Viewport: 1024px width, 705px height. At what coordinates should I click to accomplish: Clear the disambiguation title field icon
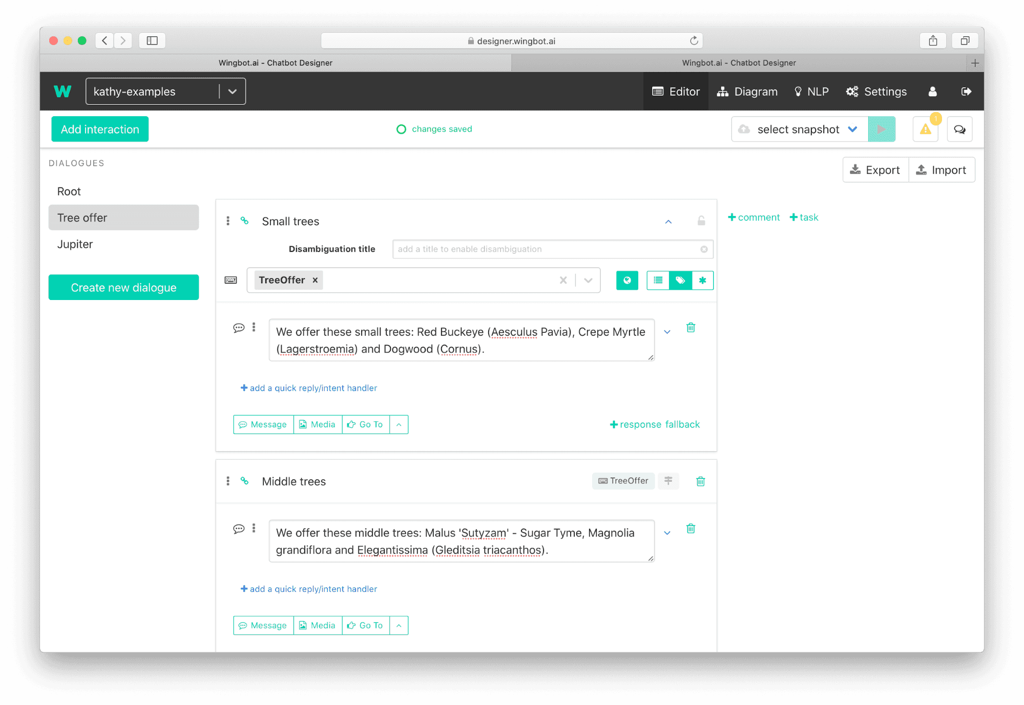(x=704, y=249)
